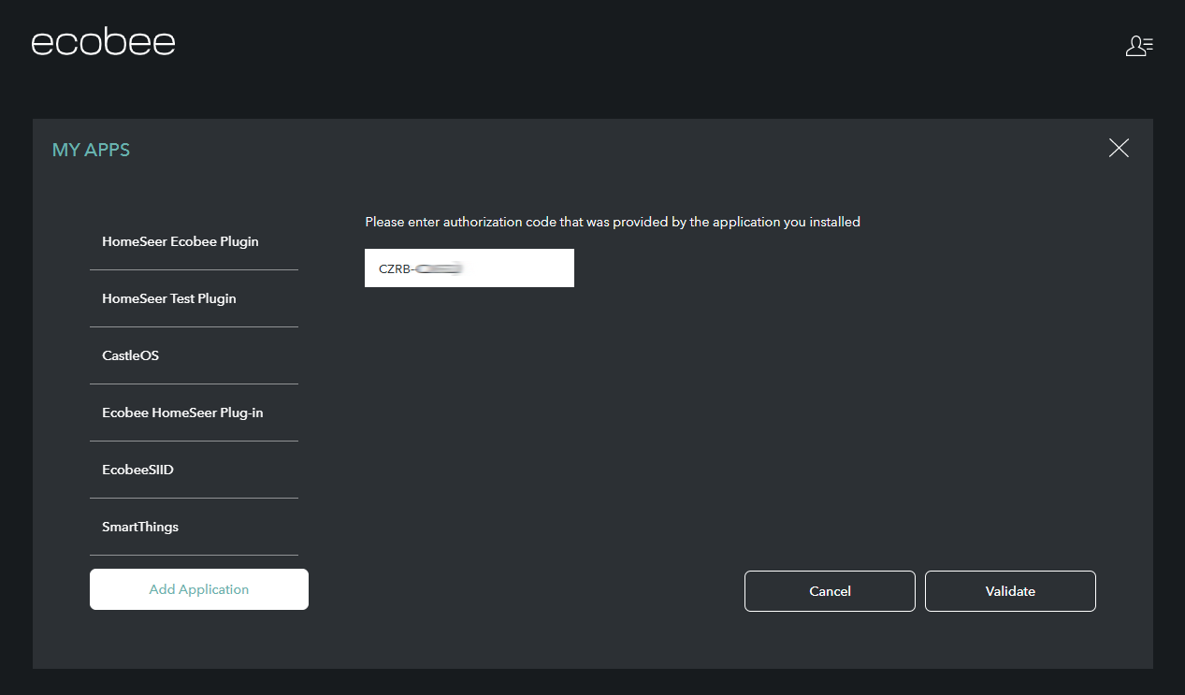The image size is (1185, 695).
Task: Focus the authorization code input field
Action: coord(519,268)
